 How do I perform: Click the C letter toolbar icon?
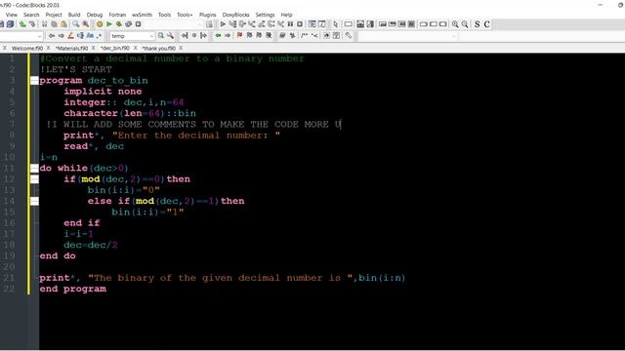coord(486,24)
